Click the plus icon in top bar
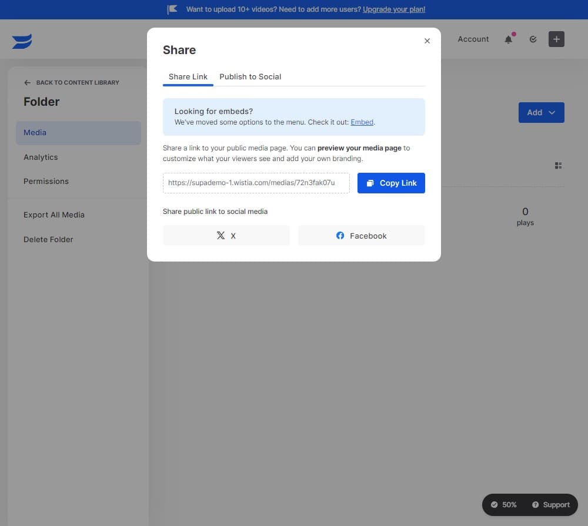Viewport: 588px width, 526px height. (x=556, y=39)
